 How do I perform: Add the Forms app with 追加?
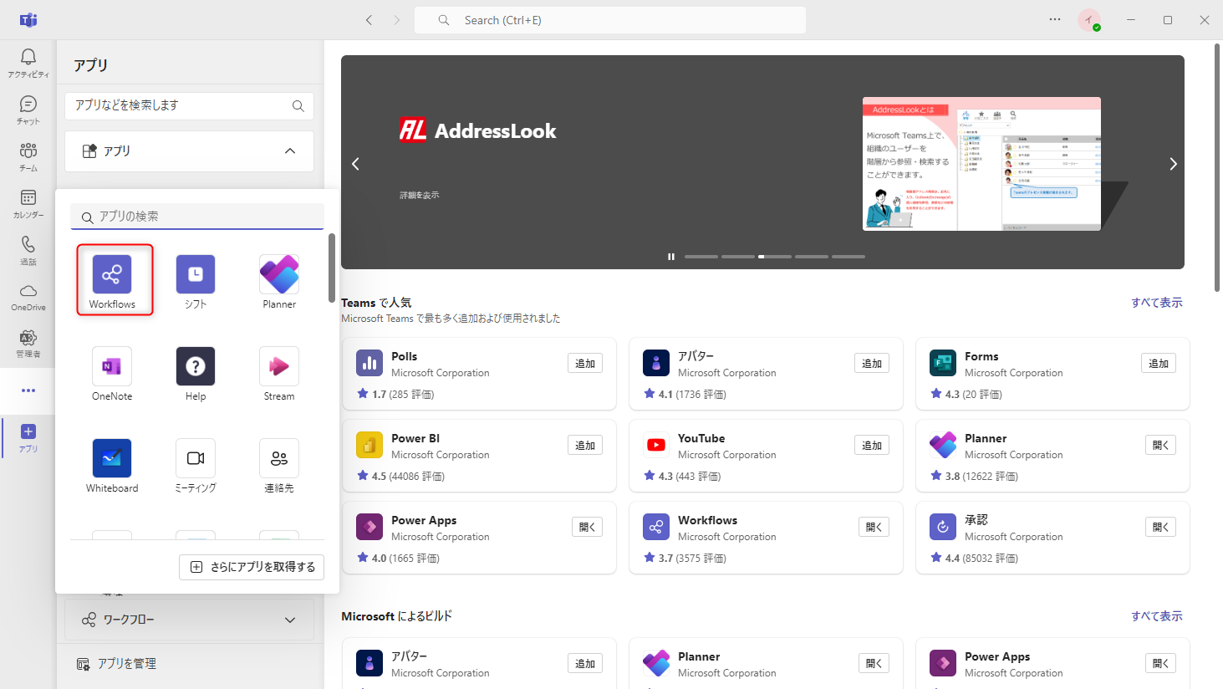click(1159, 364)
